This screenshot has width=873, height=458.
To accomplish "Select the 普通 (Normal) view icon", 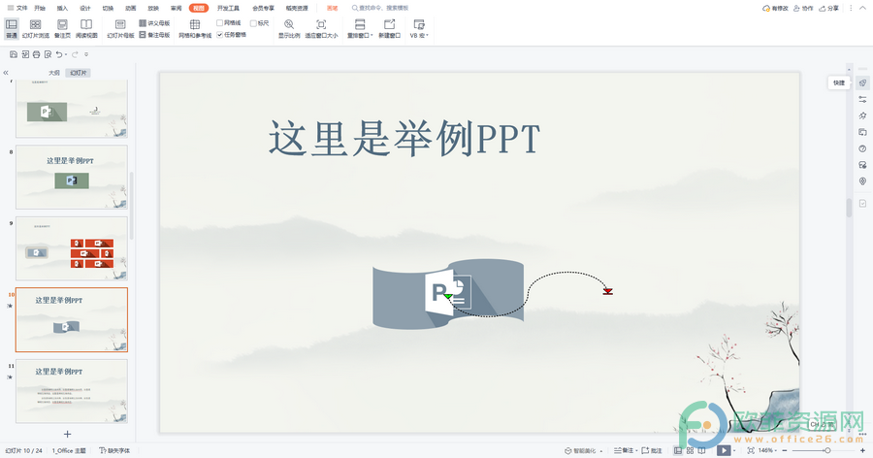I will pyautogui.click(x=11, y=24).
